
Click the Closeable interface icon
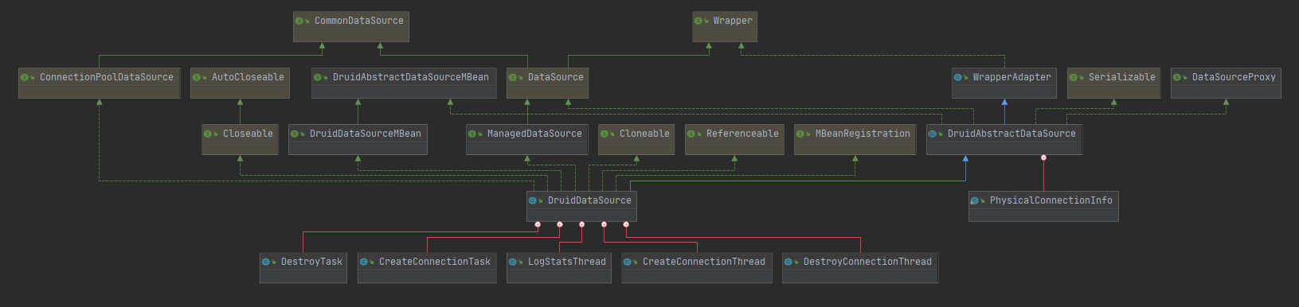208,134
